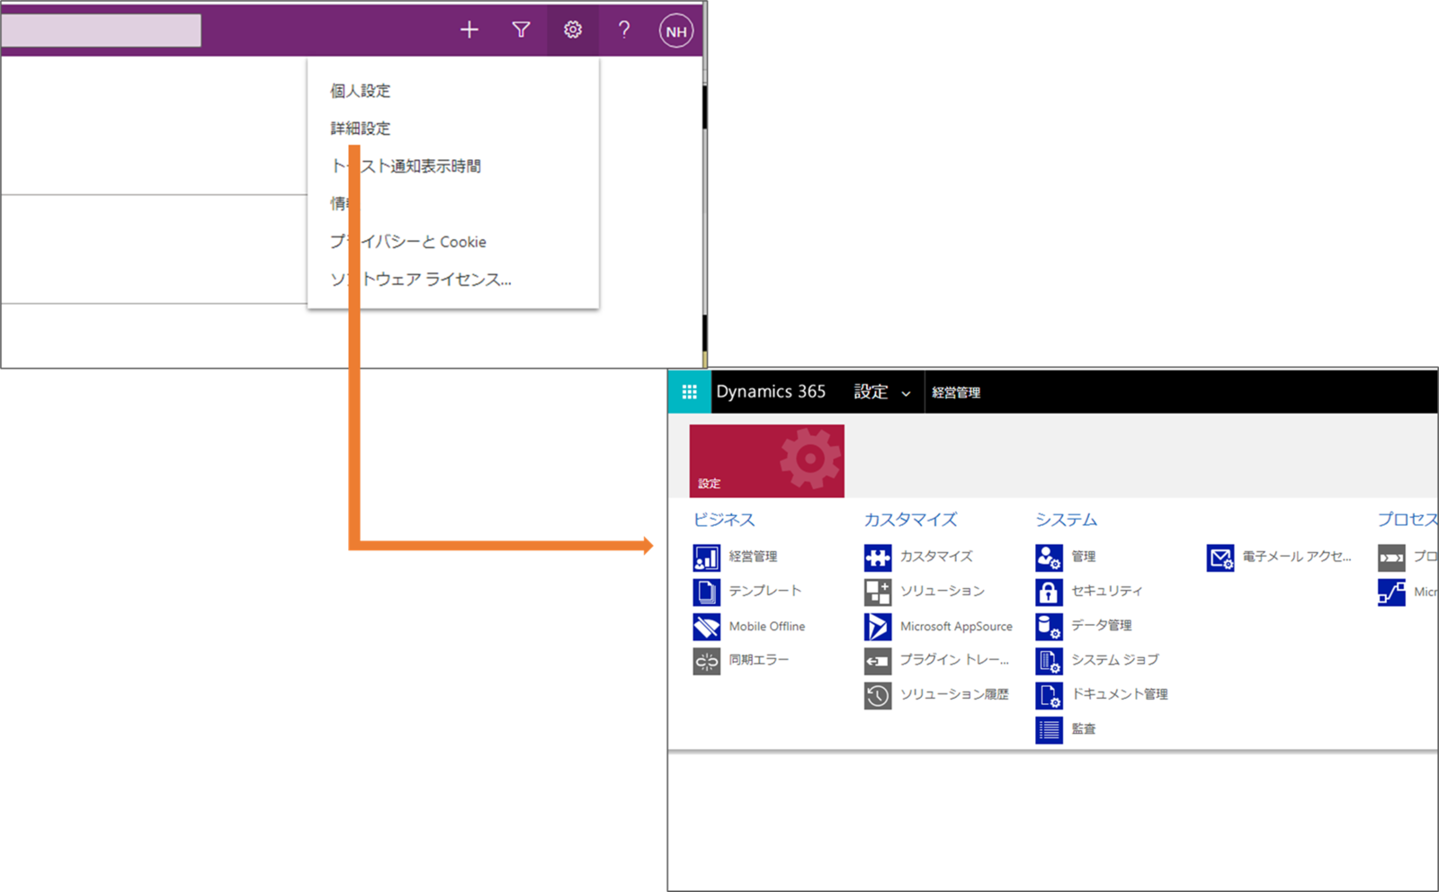1439x892 pixels.
Task: Click the セキュリティ lock icon
Action: [x=1049, y=592]
